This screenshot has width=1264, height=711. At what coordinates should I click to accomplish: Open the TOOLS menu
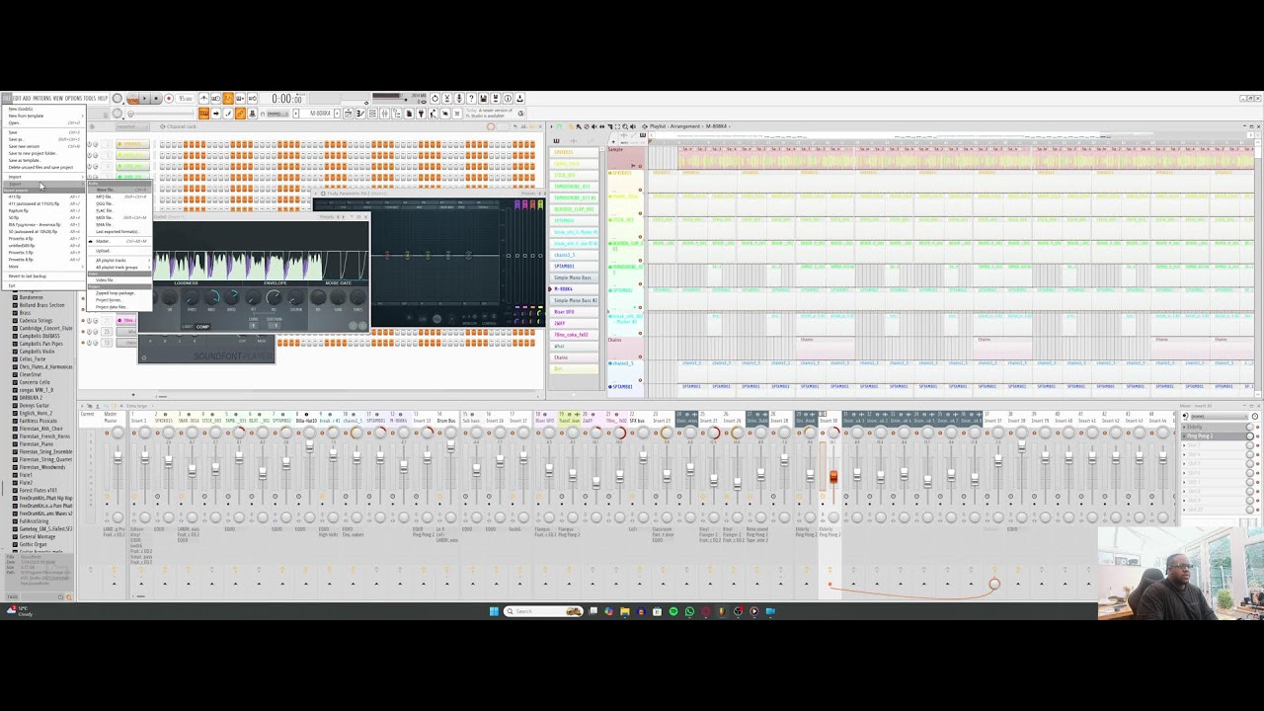[90, 98]
